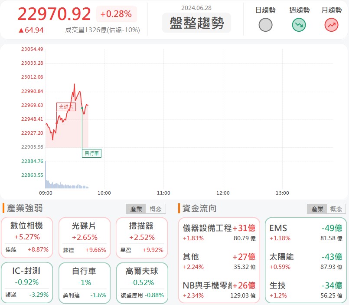Click the green weekly downtrend icon
Viewport: 349px width, 305px height.
coord(299,25)
